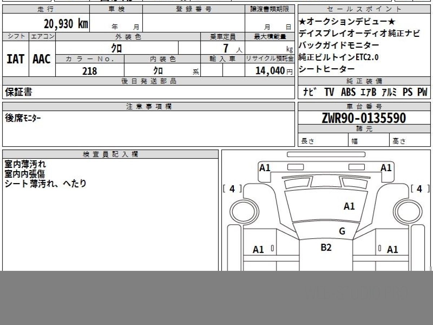Select the color number 218

click(89, 71)
